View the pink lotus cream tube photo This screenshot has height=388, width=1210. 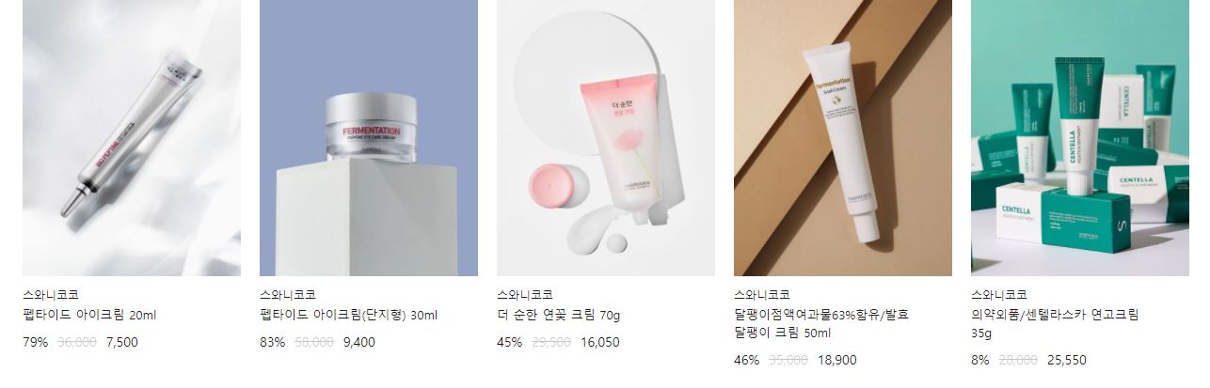(x=606, y=138)
